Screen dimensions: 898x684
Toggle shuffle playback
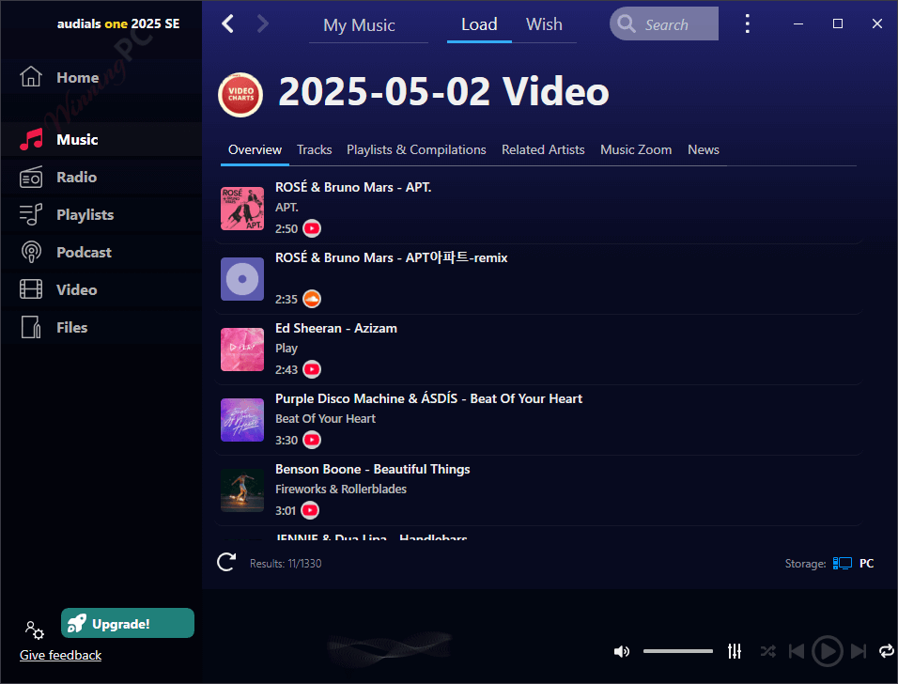[x=768, y=651]
